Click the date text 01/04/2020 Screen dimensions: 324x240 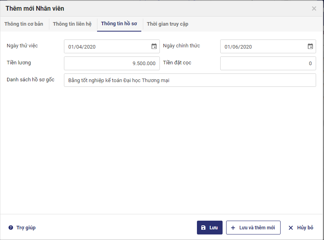click(82, 47)
